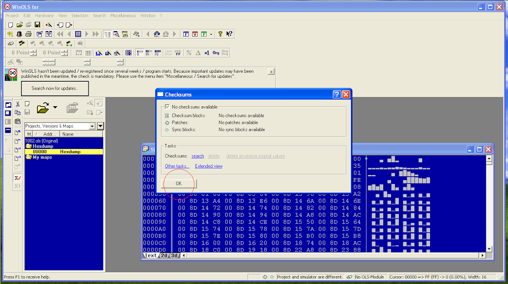Open the Hardware menu
The height and width of the screenshot is (284, 508).
click(44, 16)
